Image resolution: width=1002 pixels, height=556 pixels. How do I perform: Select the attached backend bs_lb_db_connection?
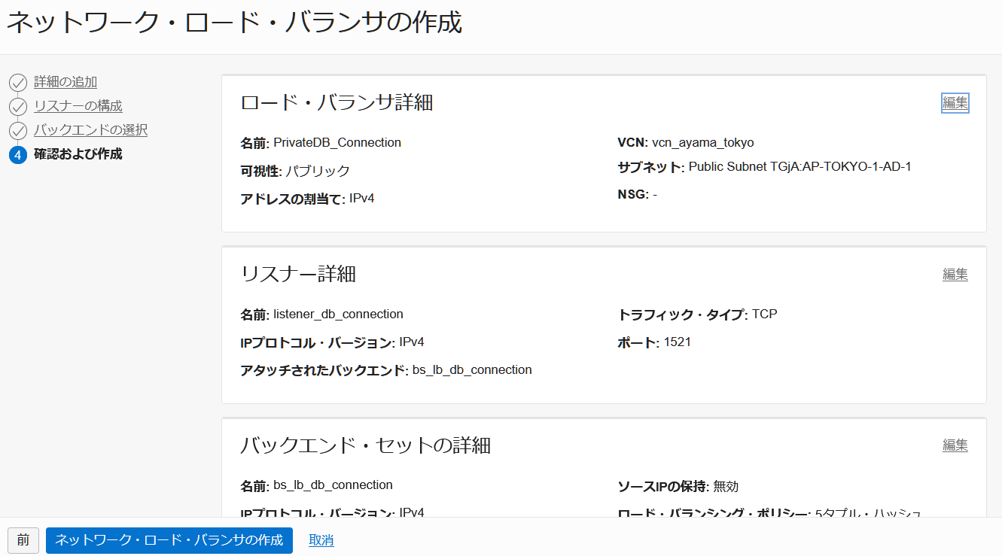[472, 370]
